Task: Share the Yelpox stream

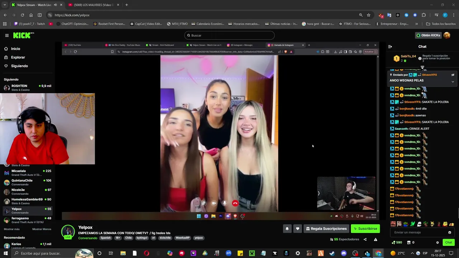Action: coord(365,239)
